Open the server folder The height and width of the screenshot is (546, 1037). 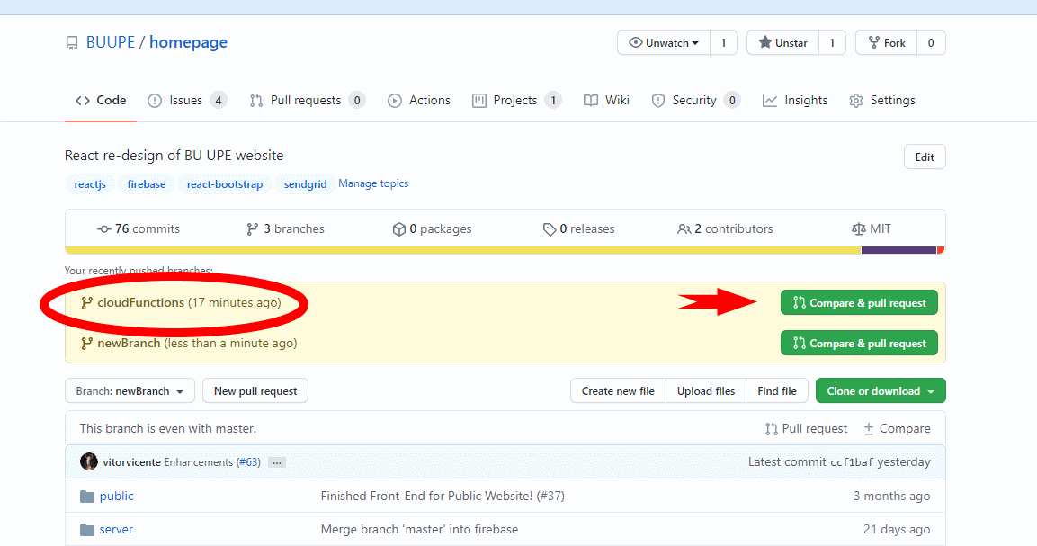point(116,530)
